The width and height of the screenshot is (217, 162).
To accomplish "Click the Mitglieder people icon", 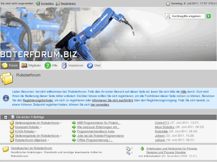I will 24,65.
